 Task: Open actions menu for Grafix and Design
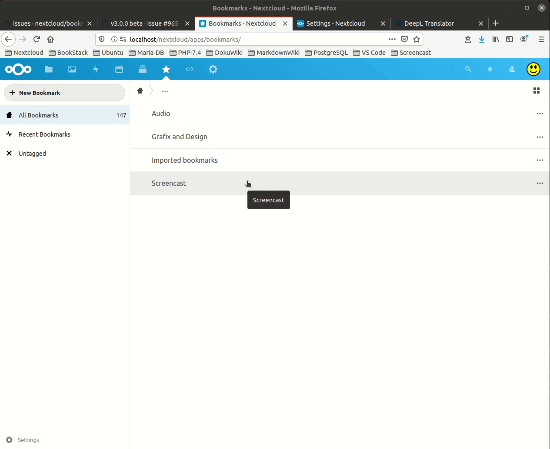click(x=540, y=137)
